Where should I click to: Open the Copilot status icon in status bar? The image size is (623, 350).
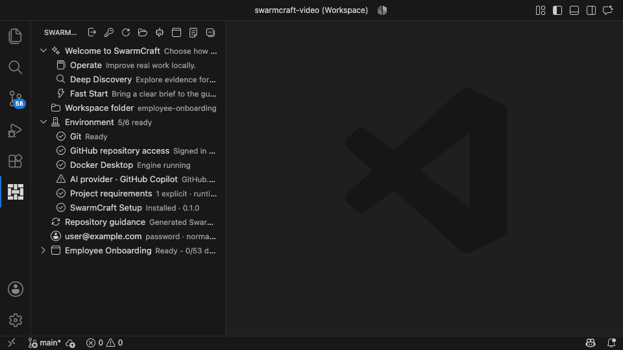coord(591,343)
